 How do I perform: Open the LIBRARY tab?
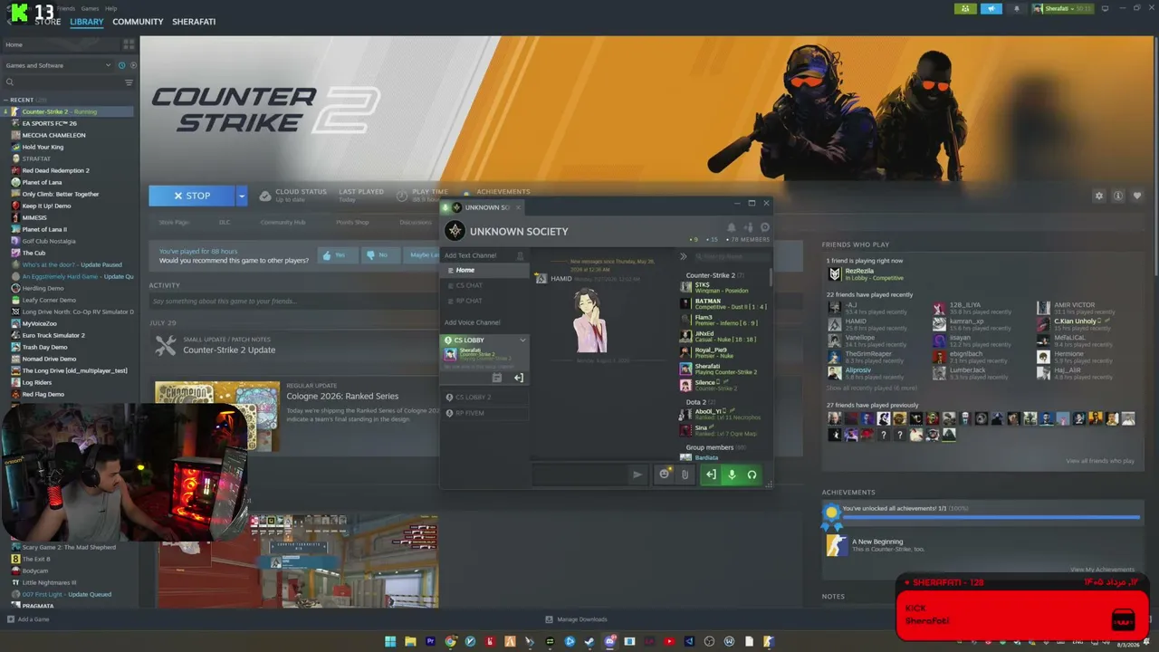(x=87, y=22)
